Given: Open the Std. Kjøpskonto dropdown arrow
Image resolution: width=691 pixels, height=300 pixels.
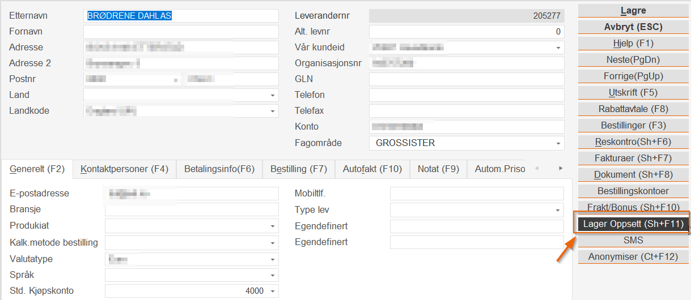Looking at the screenshot, I should [x=273, y=291].
